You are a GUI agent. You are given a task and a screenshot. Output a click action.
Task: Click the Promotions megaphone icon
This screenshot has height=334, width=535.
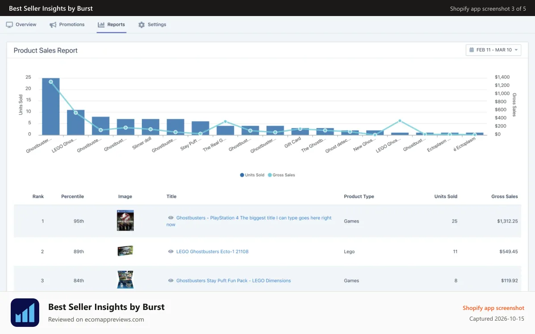(53, 24)
